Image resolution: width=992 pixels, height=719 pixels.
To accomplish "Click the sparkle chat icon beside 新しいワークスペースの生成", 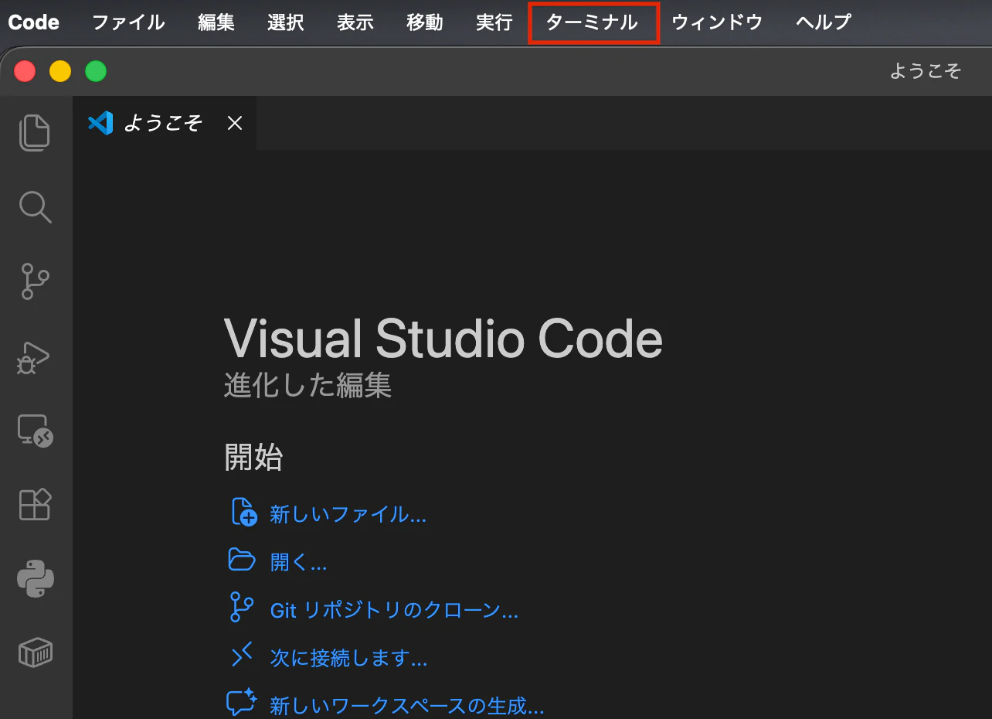I will point(242,702).
